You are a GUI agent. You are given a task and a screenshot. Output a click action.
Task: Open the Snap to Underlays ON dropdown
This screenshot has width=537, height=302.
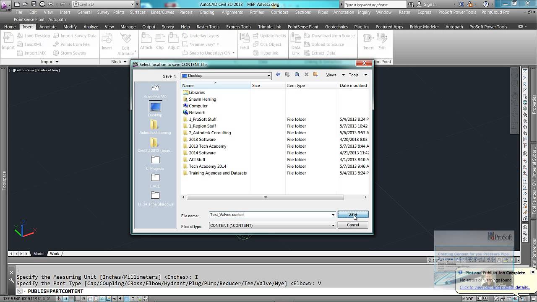[209, 53]
